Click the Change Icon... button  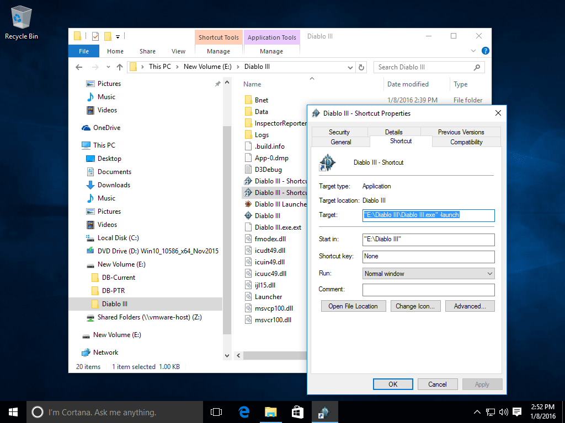tap(415, 306)
